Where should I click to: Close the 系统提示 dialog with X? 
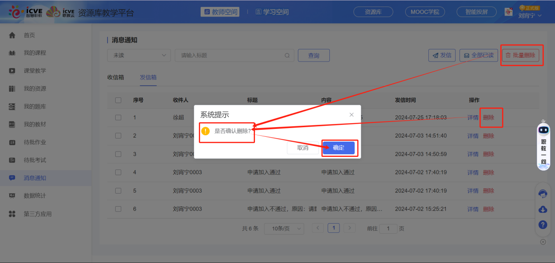pos(351,115)
